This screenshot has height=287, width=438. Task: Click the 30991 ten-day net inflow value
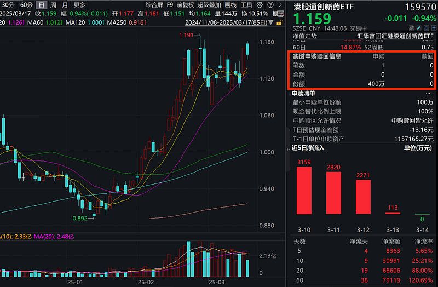pyautogui.click(x=391, y=261)
